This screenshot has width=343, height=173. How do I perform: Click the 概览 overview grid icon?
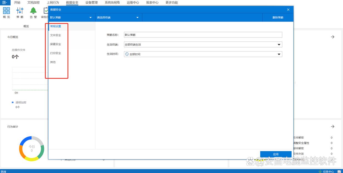6,11
